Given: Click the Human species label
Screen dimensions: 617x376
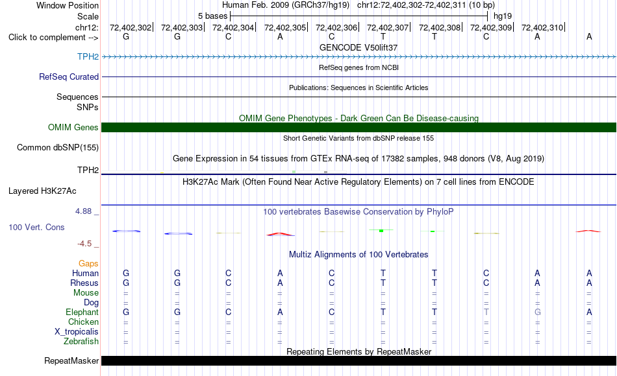Looking at the screenshot, I should point(85,274).
